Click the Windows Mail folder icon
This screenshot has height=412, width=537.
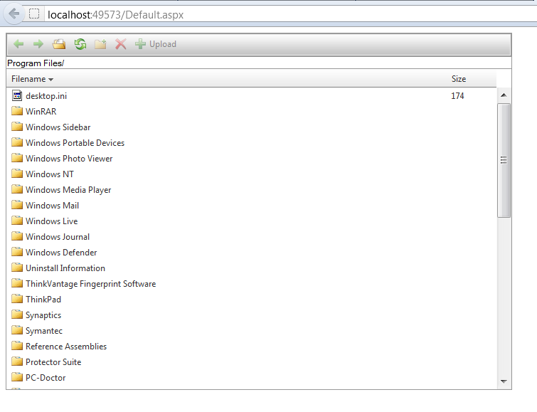(x=17, y=205)
